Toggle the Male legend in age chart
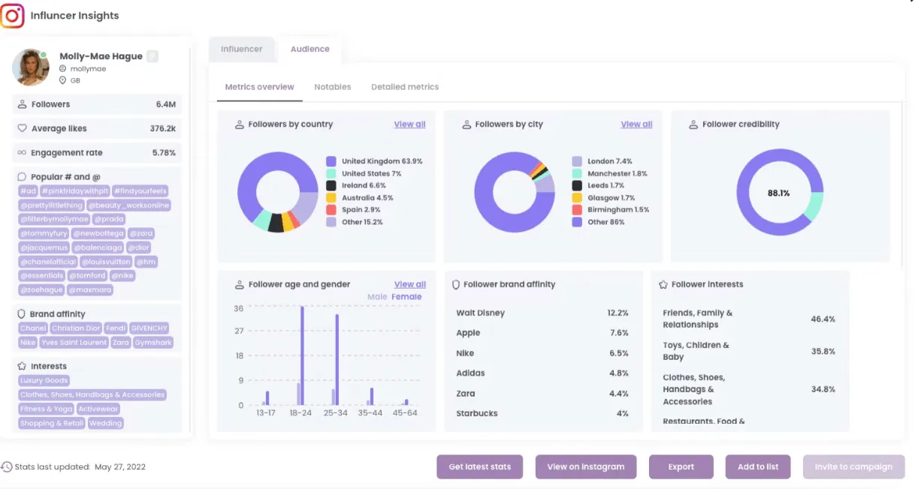Viewport: 915px width, 489px height. pos(377,297)
